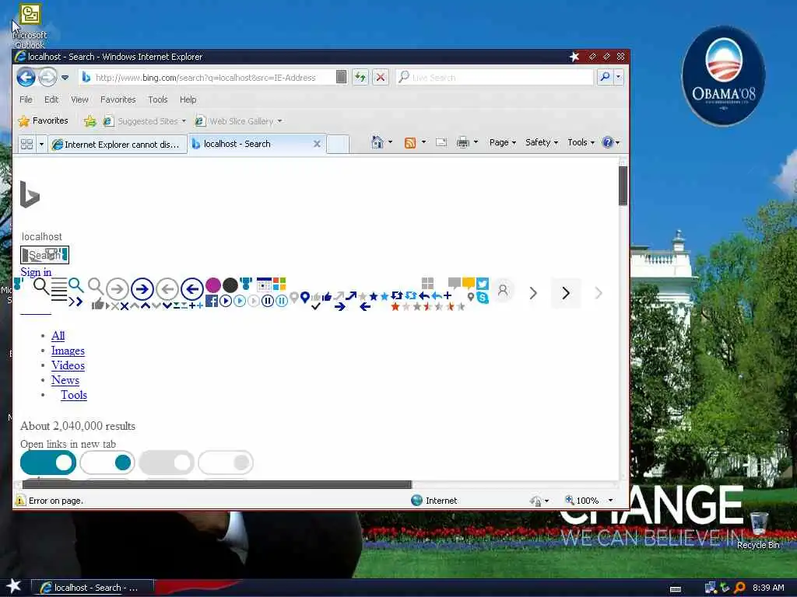
Task: Go back with the browser Back arrow
Action: 26,77
